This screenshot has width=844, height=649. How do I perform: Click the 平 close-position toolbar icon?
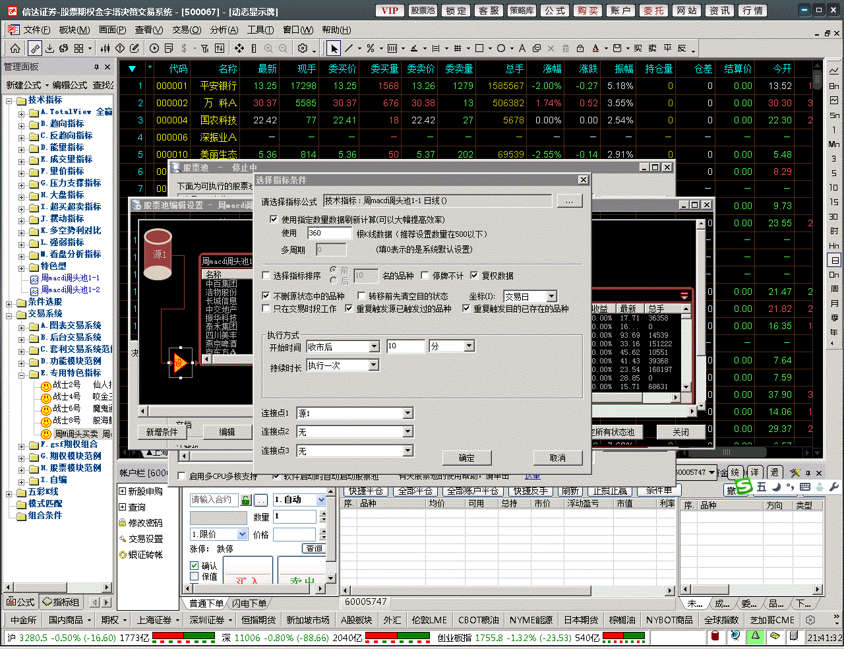pyautogui.click(x=667, y=48)
